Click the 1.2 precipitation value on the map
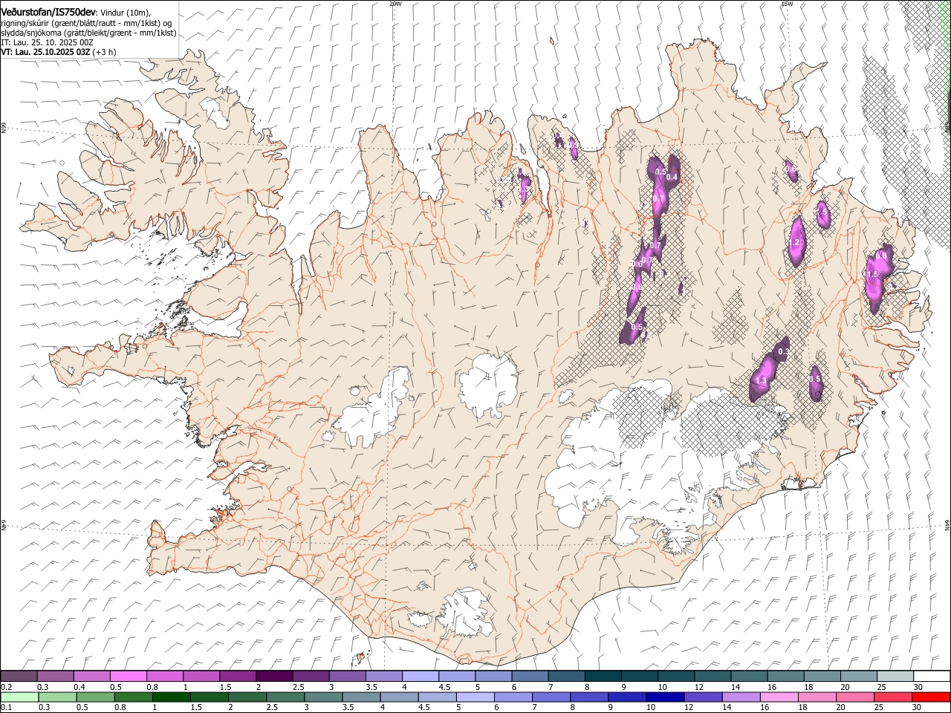 [x=794, y=243]
